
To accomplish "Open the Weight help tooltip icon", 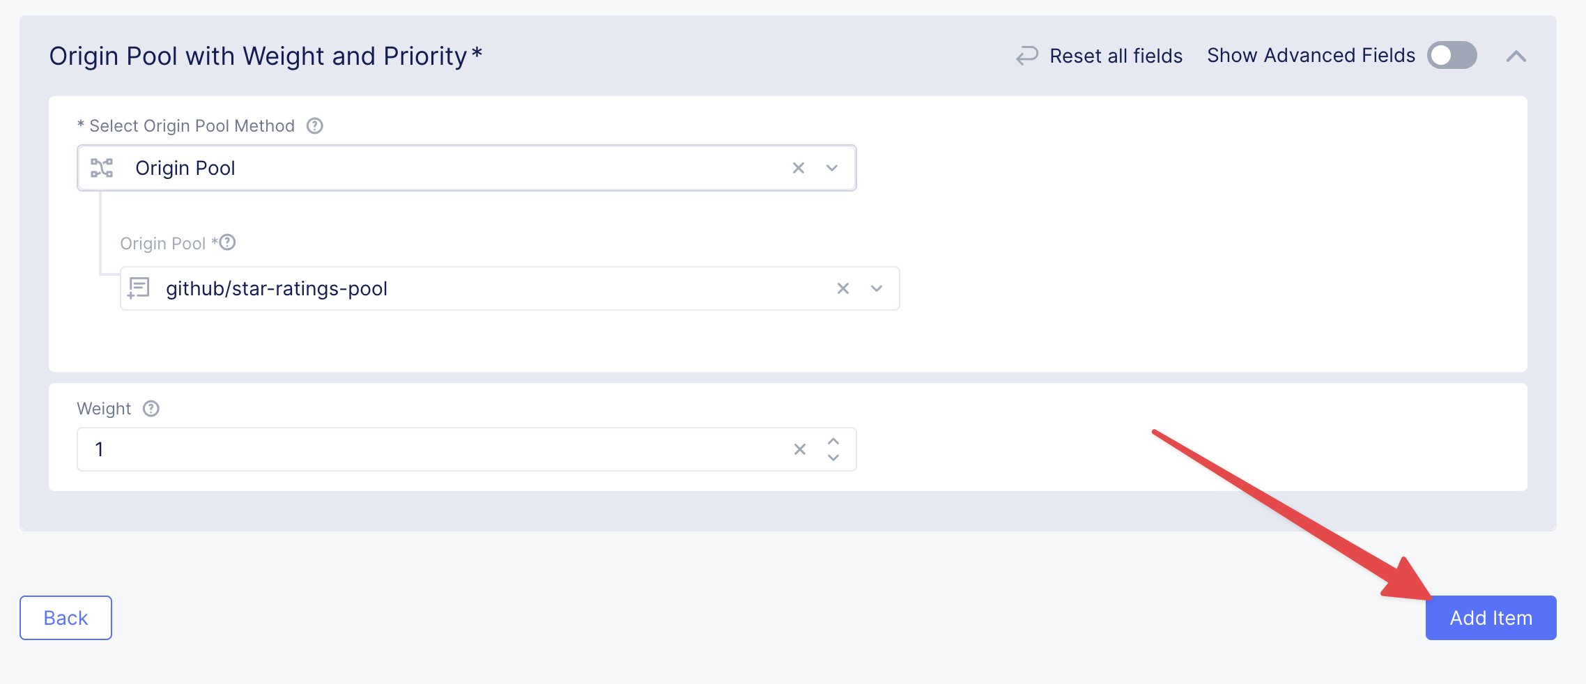I will pyautogui.click(x=151, y=409).
